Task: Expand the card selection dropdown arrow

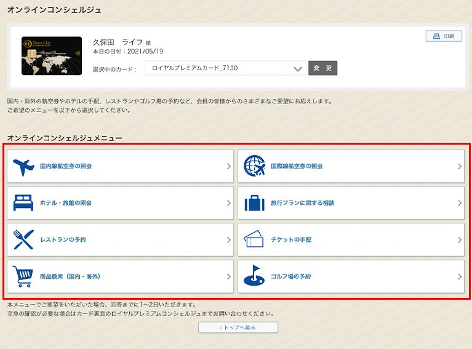Action: point(298,68)
